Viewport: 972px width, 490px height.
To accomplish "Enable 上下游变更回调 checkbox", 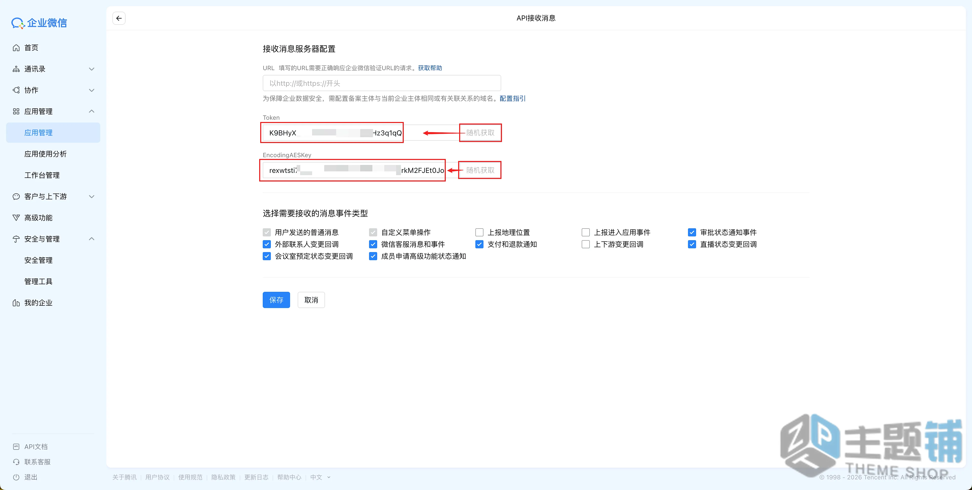I will pyautogui.click(x=586, y=244).
